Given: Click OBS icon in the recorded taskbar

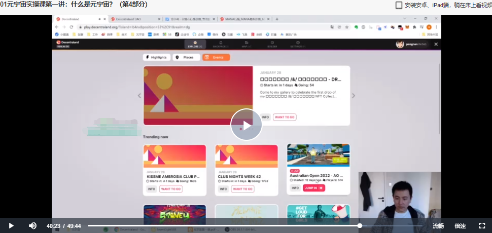Looking at the screenshot, I should click(227, 229).
